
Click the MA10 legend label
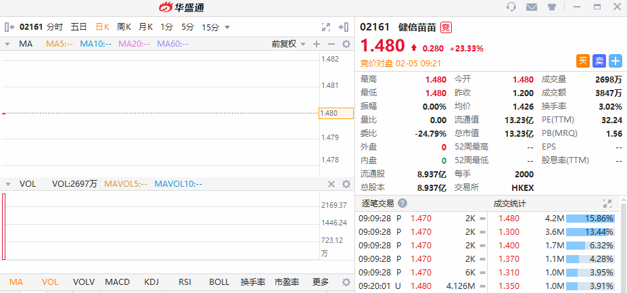96,44
